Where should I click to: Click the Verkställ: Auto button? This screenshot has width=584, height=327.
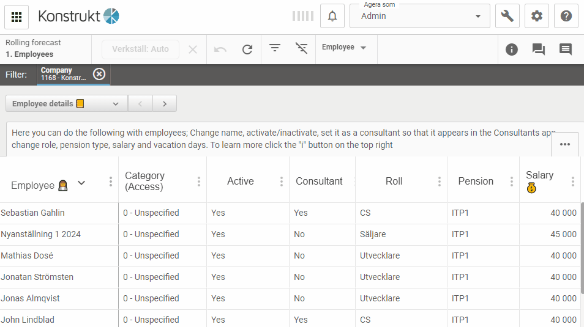(x=140, y=50)
